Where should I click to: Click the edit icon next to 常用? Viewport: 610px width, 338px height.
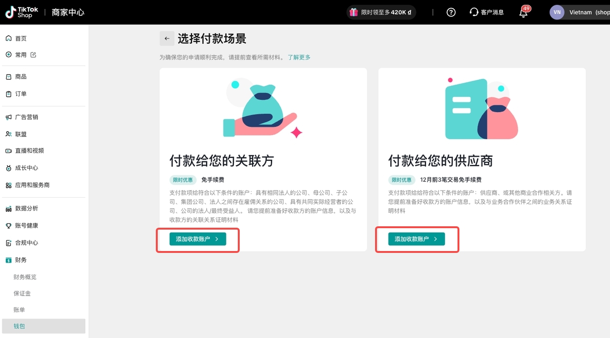point(33,55)
